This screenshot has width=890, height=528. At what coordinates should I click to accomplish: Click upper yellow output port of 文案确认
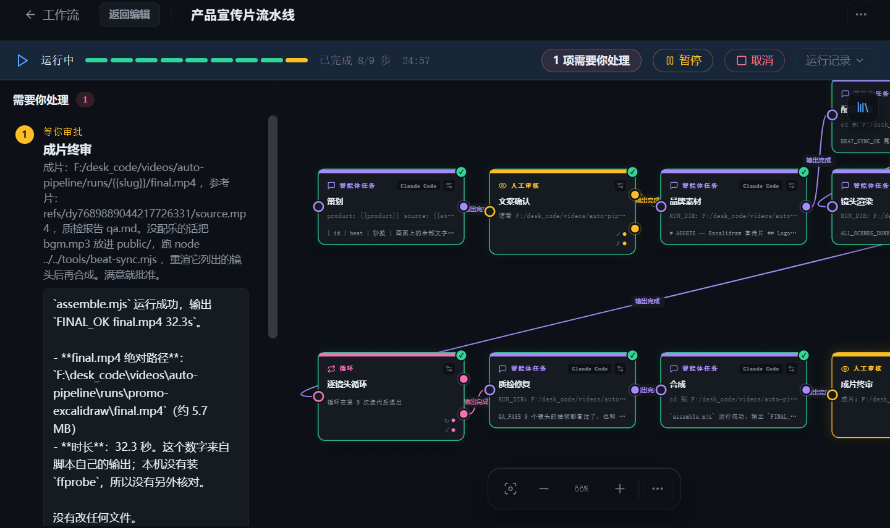click(635, 195)
